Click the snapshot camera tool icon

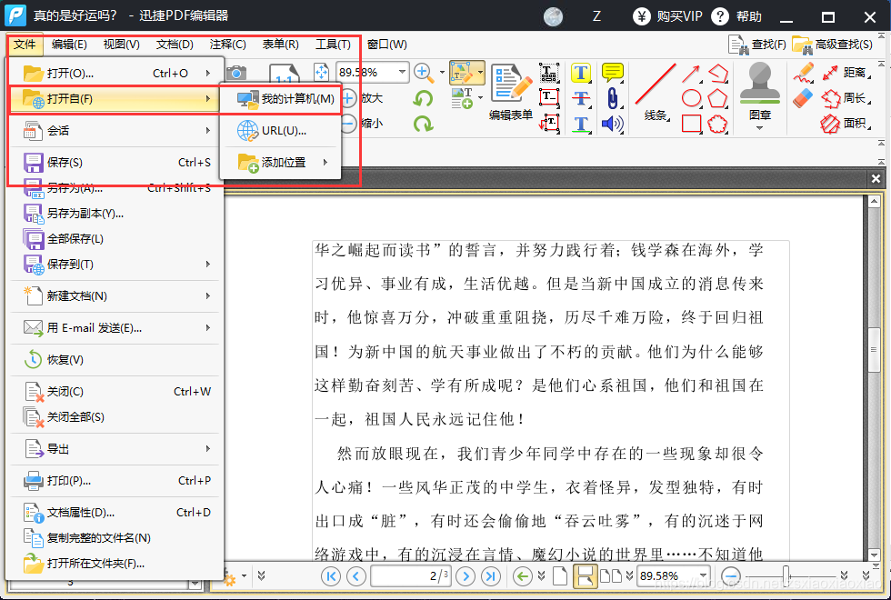point(236,73)
